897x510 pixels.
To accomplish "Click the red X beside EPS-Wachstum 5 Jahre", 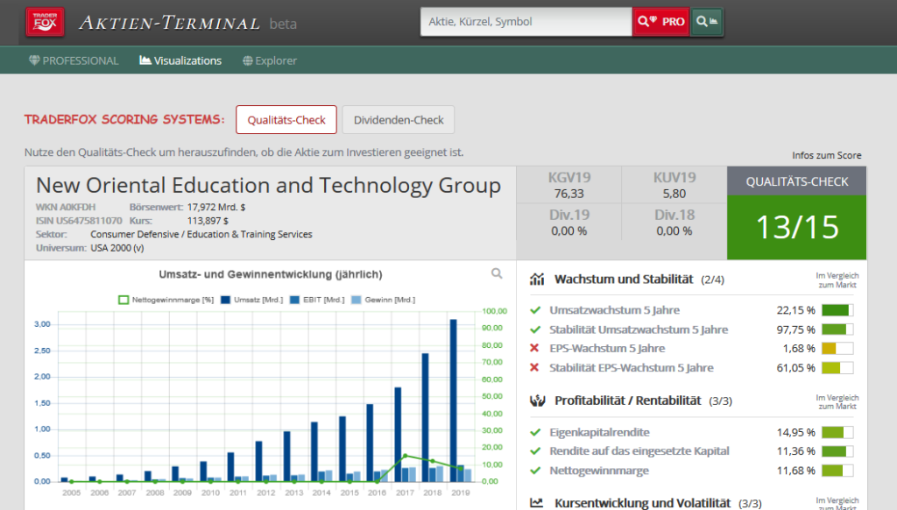I will 534,348.
